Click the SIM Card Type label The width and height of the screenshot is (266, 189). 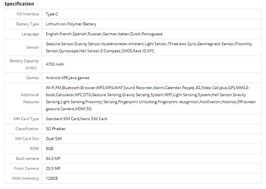pyautogui.click(x=26, y=119)
